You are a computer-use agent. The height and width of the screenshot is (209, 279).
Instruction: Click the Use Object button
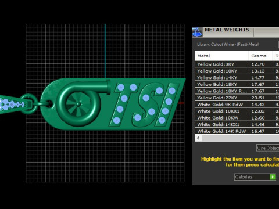(268, 148)
